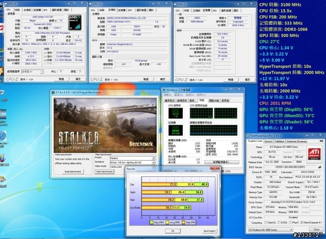Click the Rate benchmark button
Image resolution: width=326 pixels, height=239 pixels.
73,171
